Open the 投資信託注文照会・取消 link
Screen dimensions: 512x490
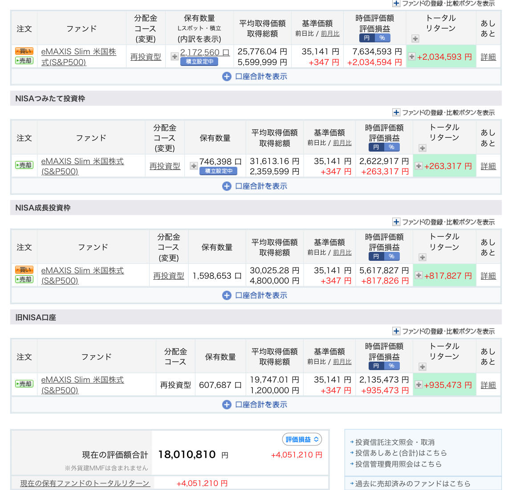(394, 442)
